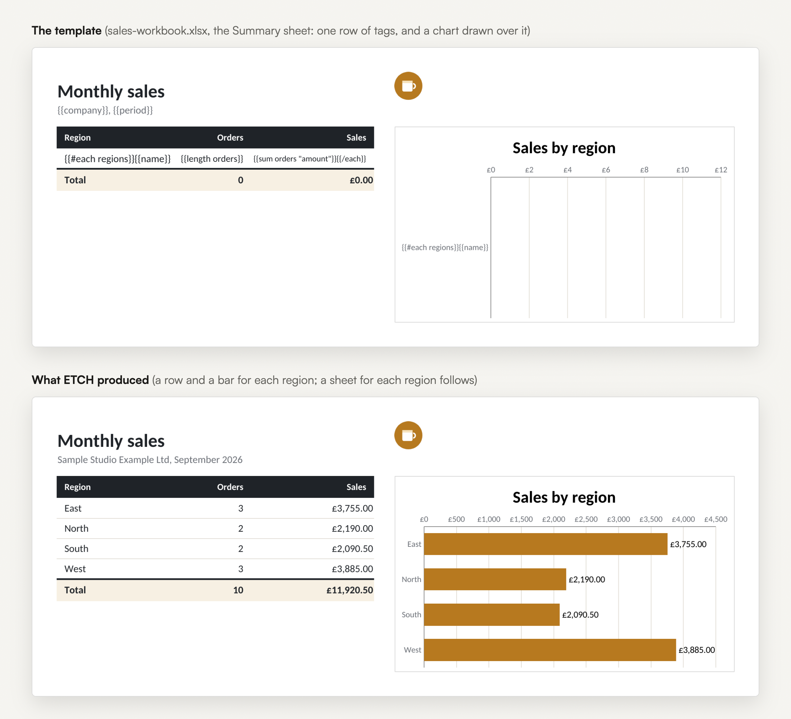
Task: Click the total orders value 10
Action: point(238,590)
